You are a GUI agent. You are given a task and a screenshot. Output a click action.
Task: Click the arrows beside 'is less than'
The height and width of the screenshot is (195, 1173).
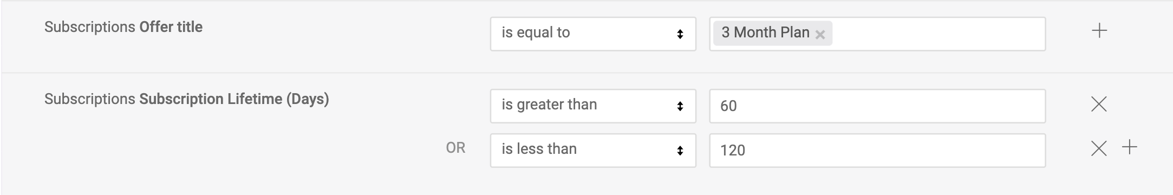tap(680, 151)
